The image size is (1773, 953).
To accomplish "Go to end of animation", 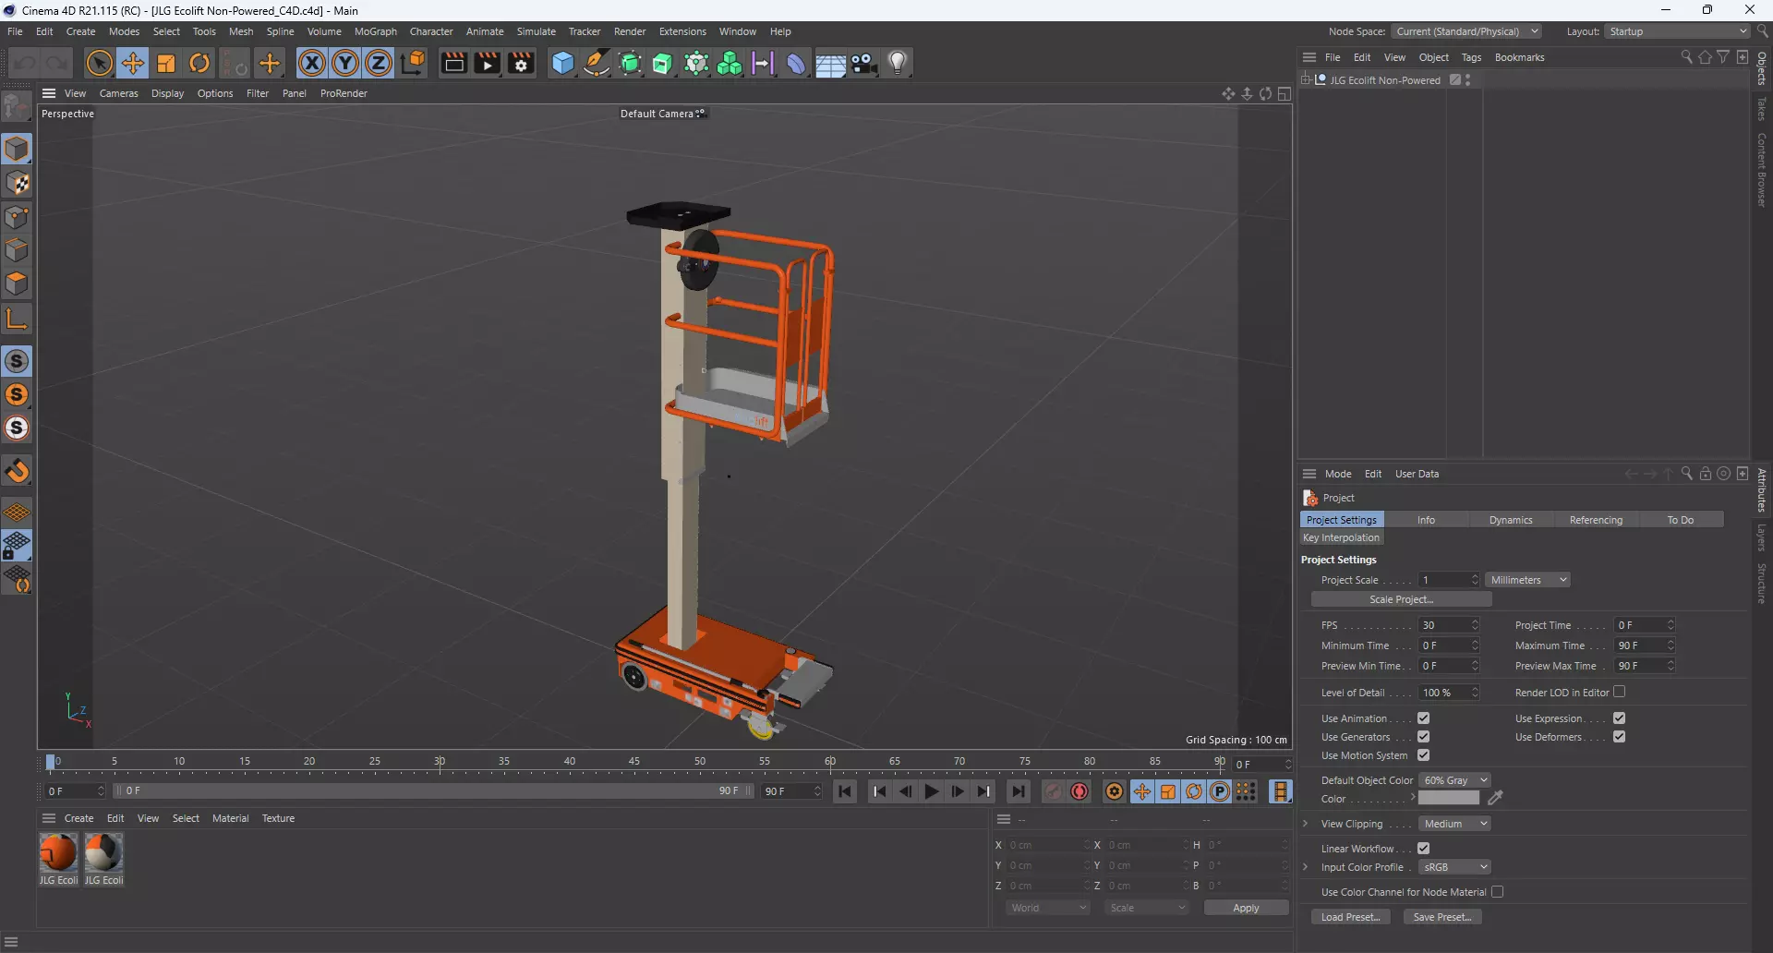I will [1018, 791].
